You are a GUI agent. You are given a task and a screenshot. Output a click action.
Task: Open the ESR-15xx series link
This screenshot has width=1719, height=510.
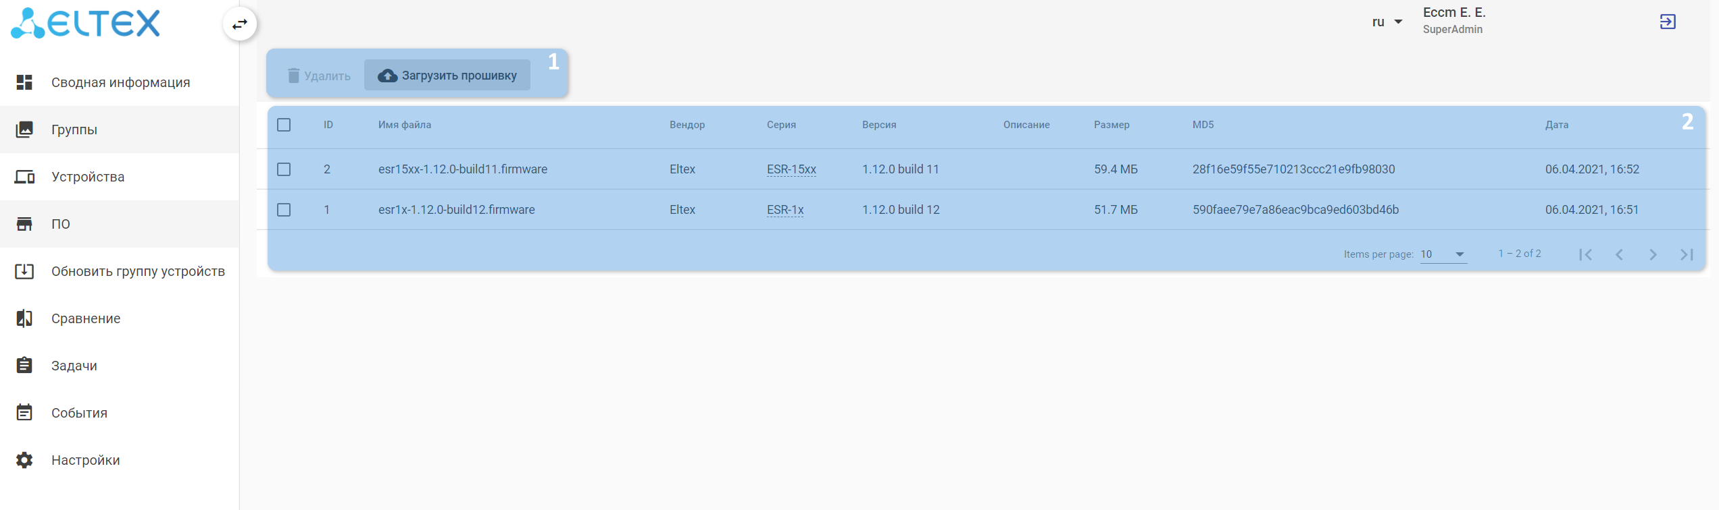[791, 169]
